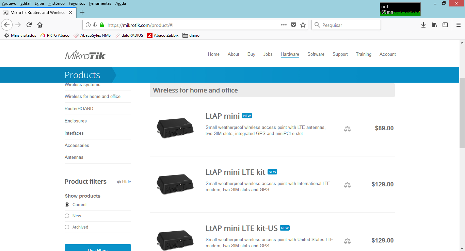Click the LtAP mini LTE kit product image
The width and height of the screenshot is (465, 251).
tap(175, 184)
